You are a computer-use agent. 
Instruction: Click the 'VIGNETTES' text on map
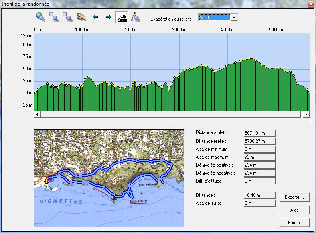[61, 202]
